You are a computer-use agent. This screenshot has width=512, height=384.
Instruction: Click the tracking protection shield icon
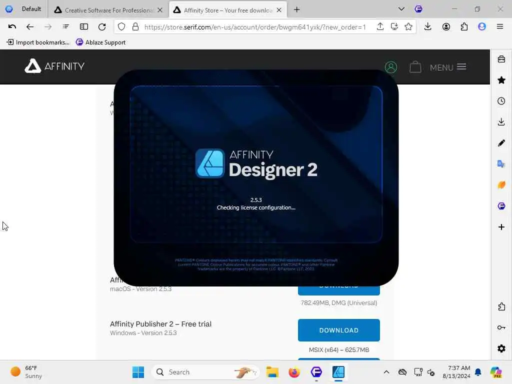[x=121, y=27]
